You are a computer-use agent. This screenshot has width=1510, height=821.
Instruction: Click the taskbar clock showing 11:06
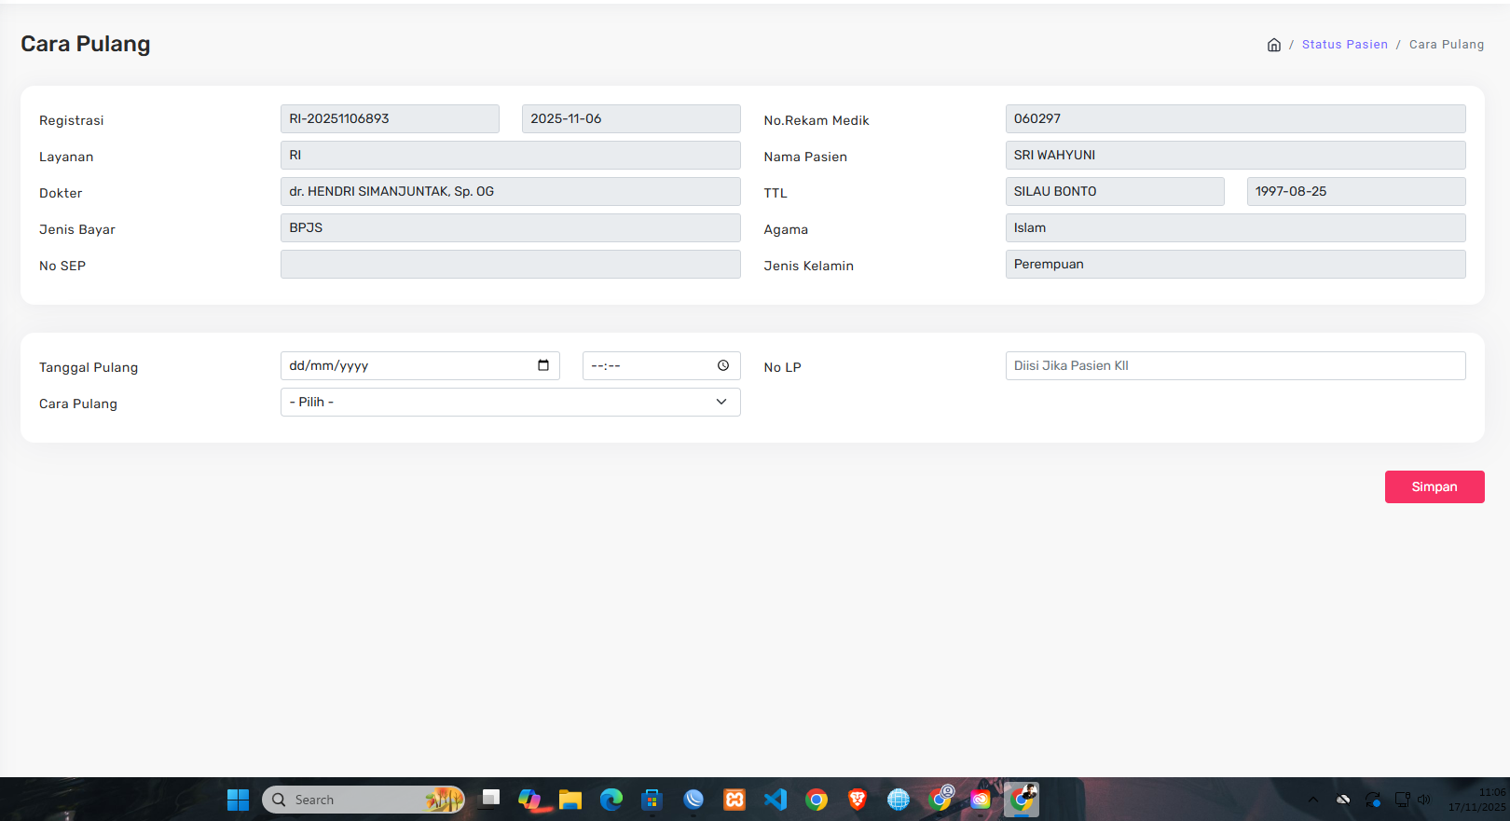pyautogui.click(x=1476, y=800)
